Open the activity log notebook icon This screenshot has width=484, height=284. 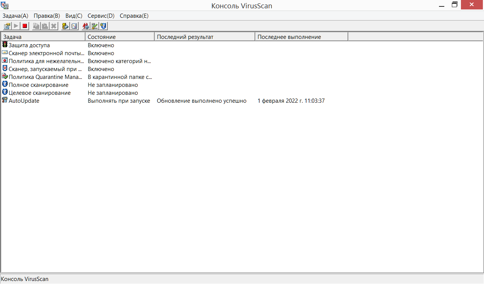74,26
